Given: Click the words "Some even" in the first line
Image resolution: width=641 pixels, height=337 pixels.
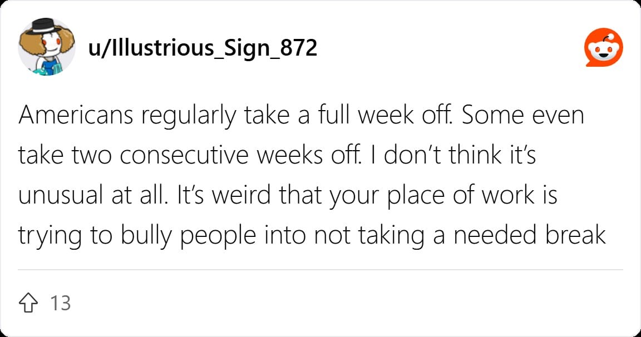Looking at the screenshot, I should [x=523, y=115].
